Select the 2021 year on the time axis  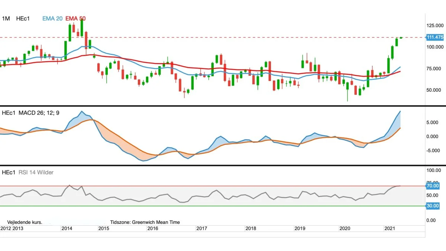(x=390, y=228)
